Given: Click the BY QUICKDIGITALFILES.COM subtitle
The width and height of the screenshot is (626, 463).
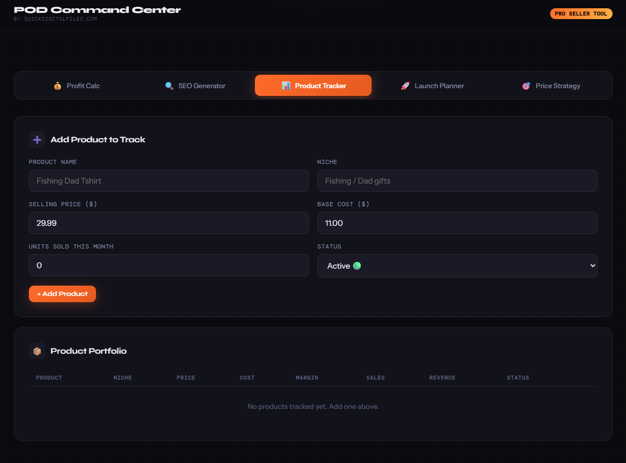Looking at the screenshot, I should [55, 19].
